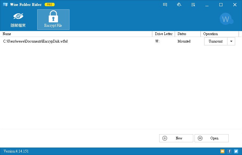Viewport: 242px width, 155px height.
Task: Click the email icon in status bar
Action: point(222,151)
